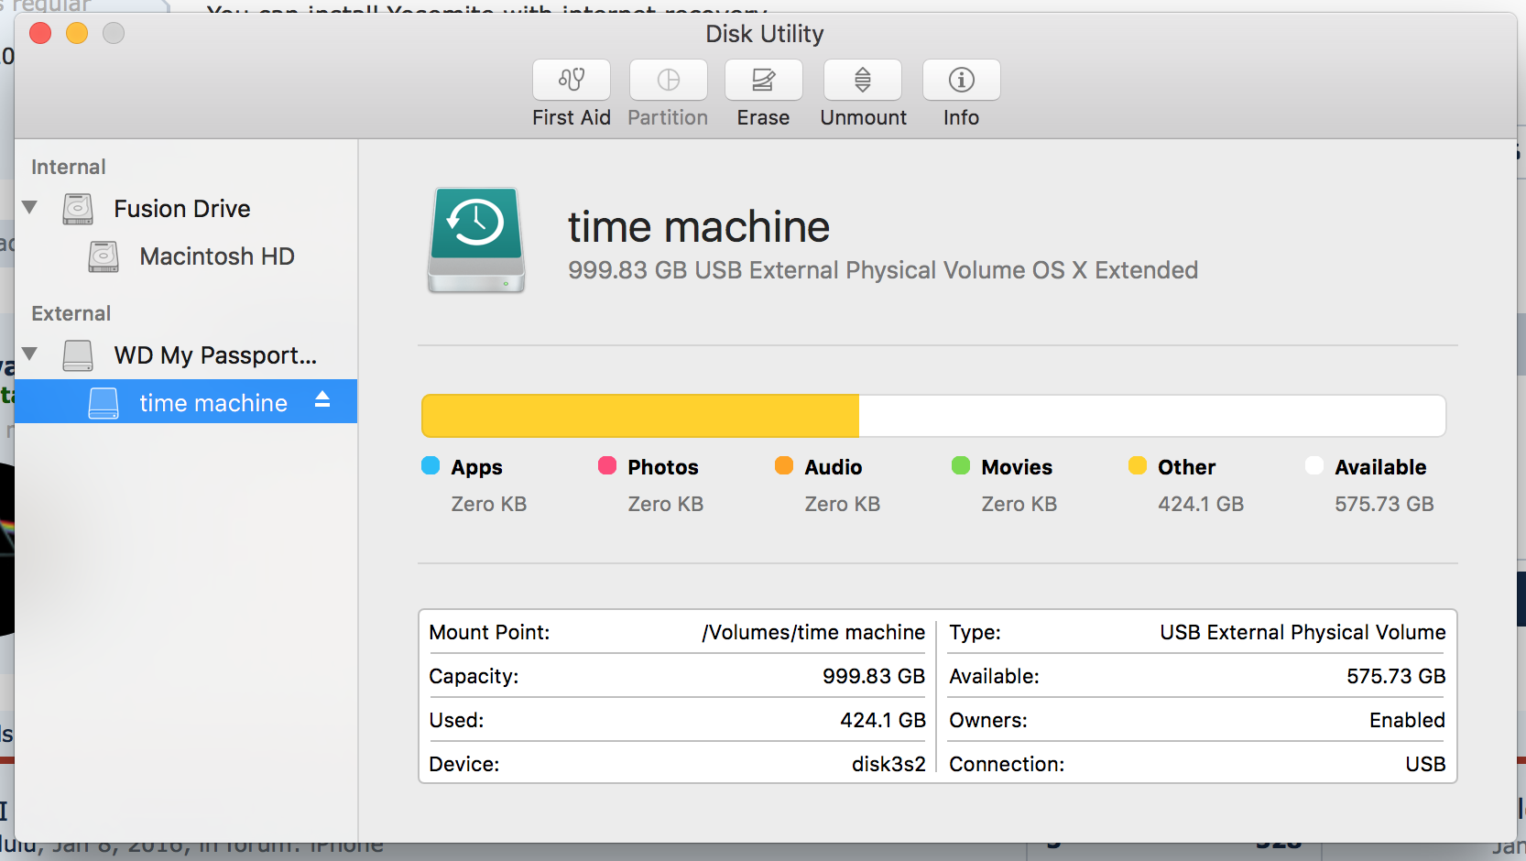The image size is (1526, 861).
Task: Click the Fusion Drive disk icon
Action: pyautogui.click(x=78, y=209)
